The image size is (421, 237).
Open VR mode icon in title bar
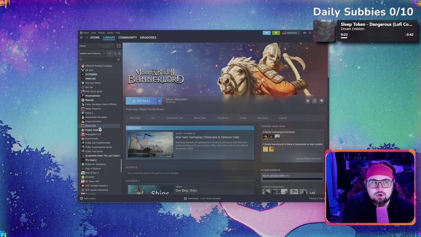point(305,33)
